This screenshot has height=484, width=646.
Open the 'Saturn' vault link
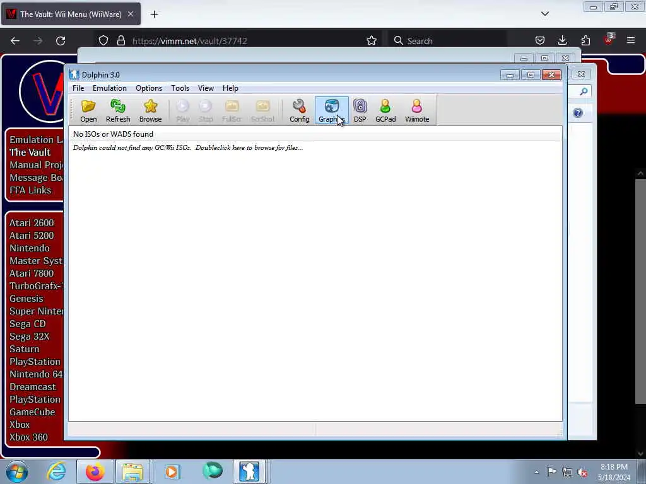(x=25, y=349)
